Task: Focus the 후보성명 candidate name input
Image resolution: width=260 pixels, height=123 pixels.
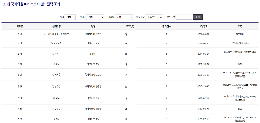Action: coord(184,17)
